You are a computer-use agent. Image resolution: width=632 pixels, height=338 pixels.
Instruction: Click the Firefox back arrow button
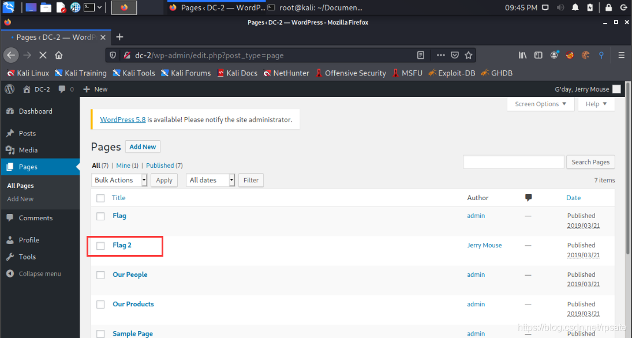point(11,55)
